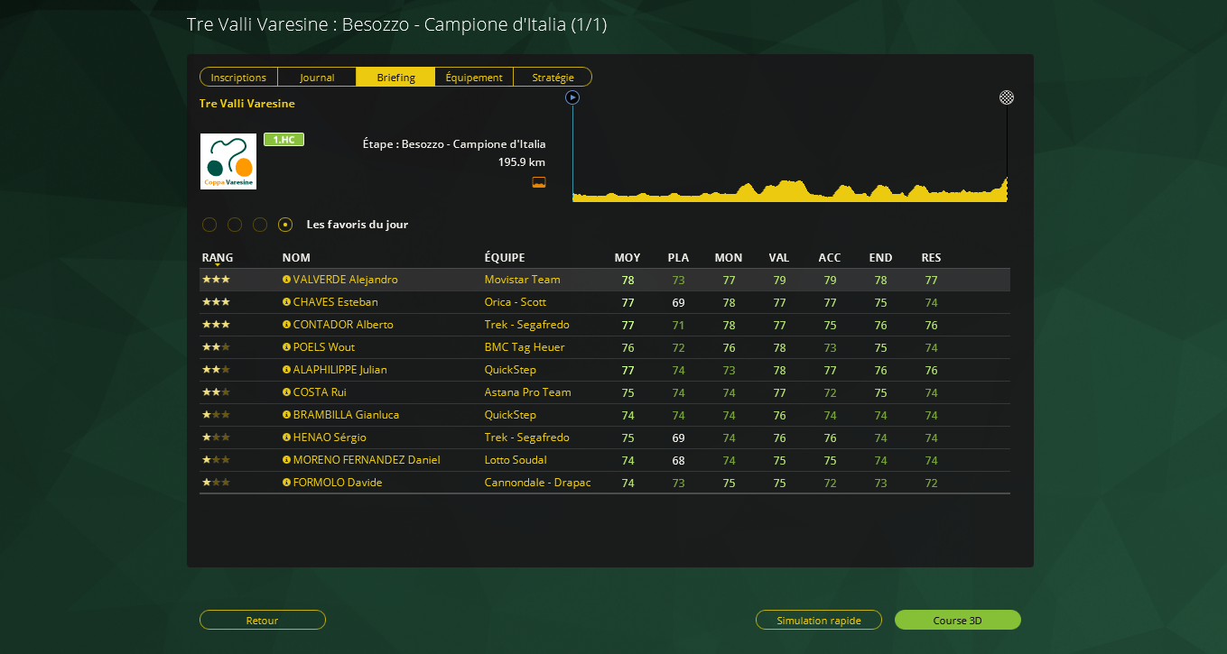
Task: Click team Astana Pro Team
Action: pyautogui.click(x=527, y=392)
